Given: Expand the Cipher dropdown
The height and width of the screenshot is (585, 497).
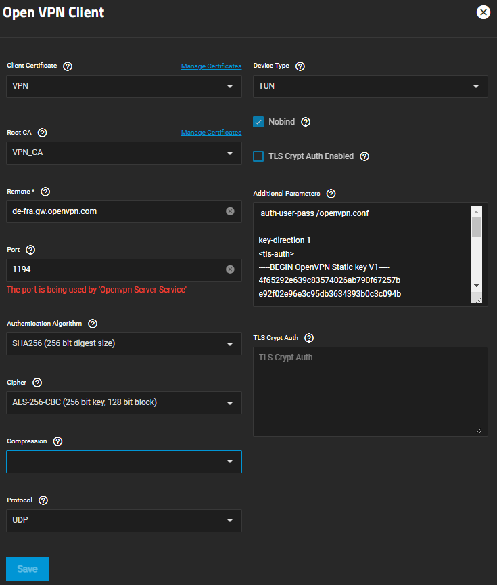Looking at the screenshot, I should (x=124, y=403).
